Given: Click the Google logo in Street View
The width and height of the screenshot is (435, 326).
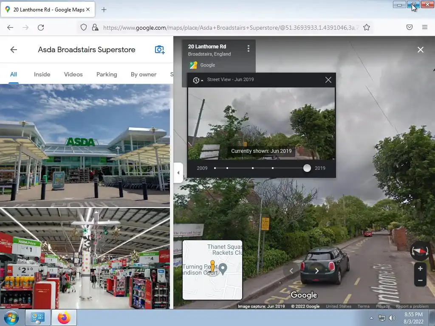Looking at the screenshot, I should (304, 295).
